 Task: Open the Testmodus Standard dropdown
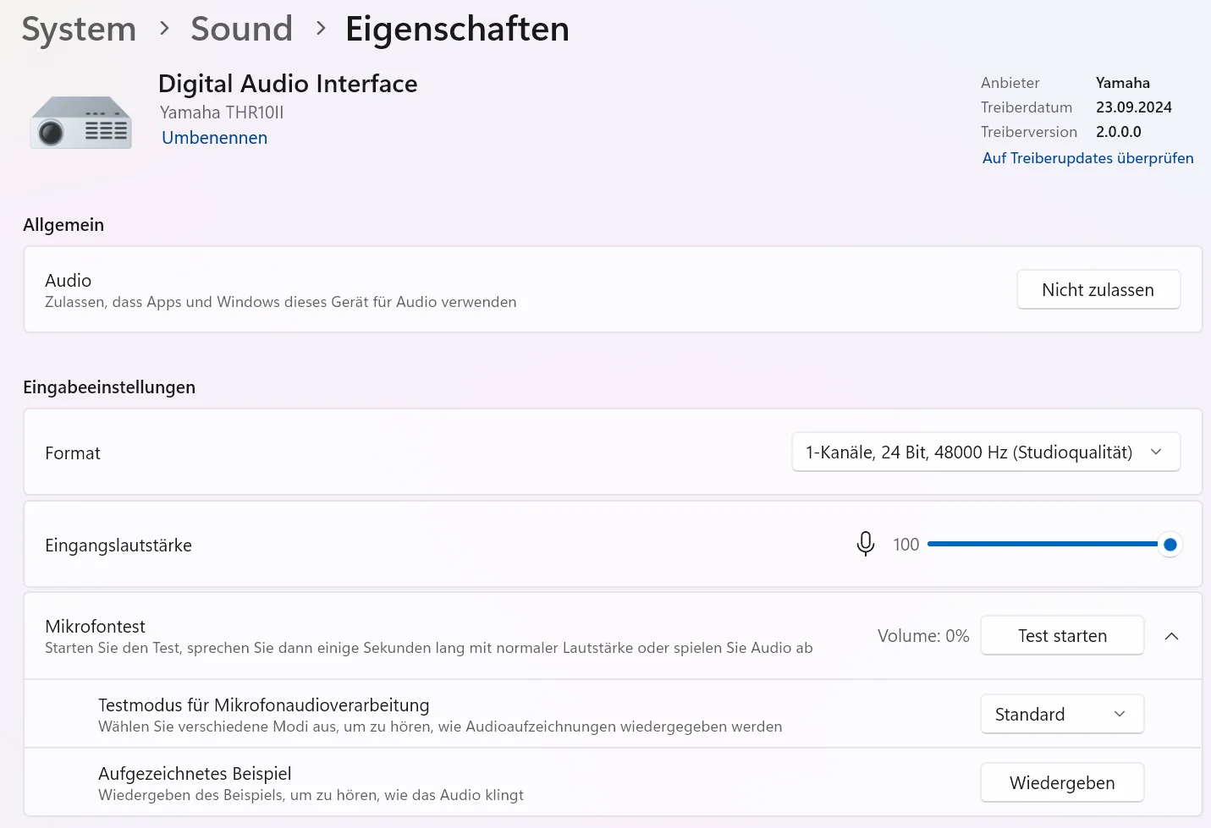click(x=1062, y=715)
